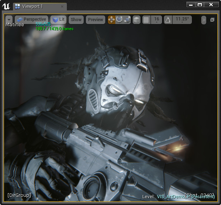The height and width of the screenshot is (205, 221).
Task: Minimize the viewport window
Action: click(191, 5)
